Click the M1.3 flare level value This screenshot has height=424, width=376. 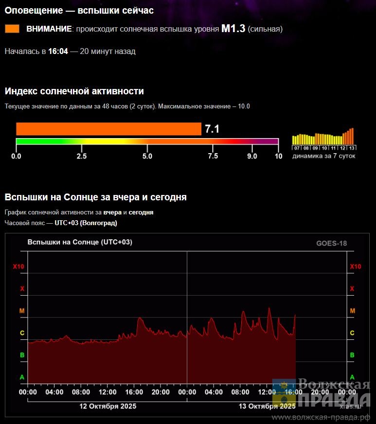click(x=233, y=29)
